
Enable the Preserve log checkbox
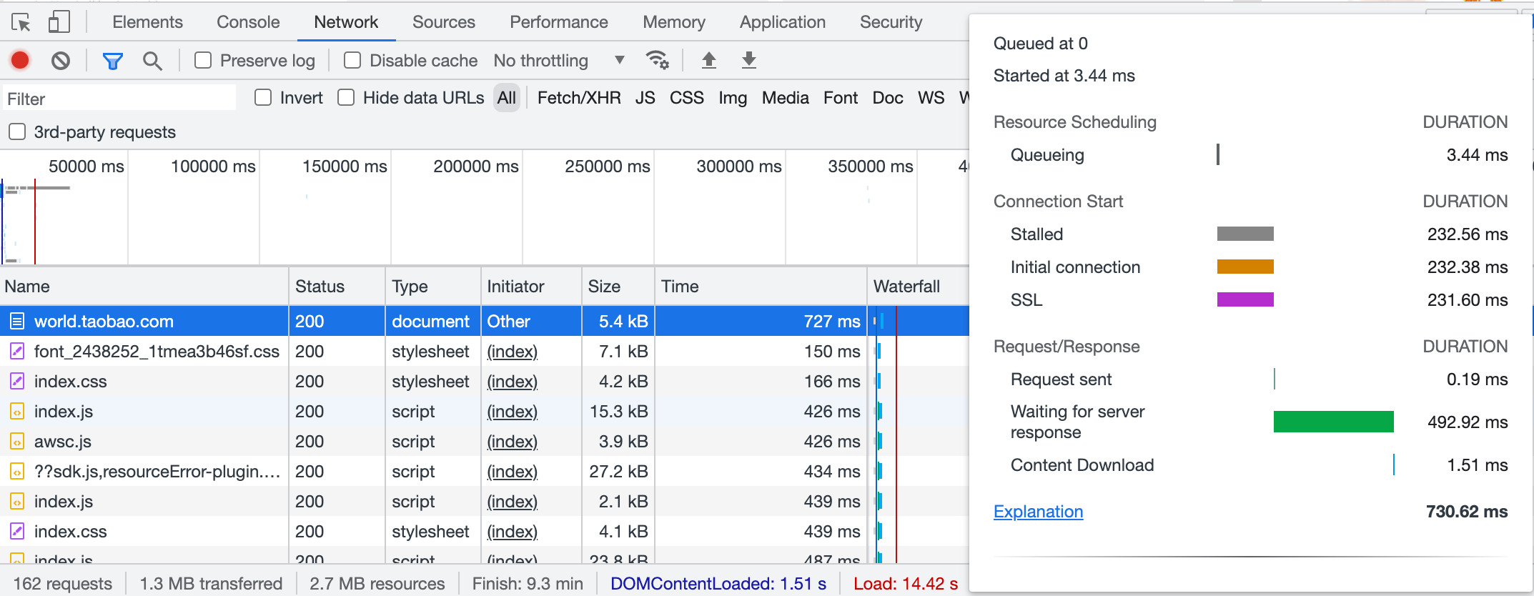[x=203, y=61]
